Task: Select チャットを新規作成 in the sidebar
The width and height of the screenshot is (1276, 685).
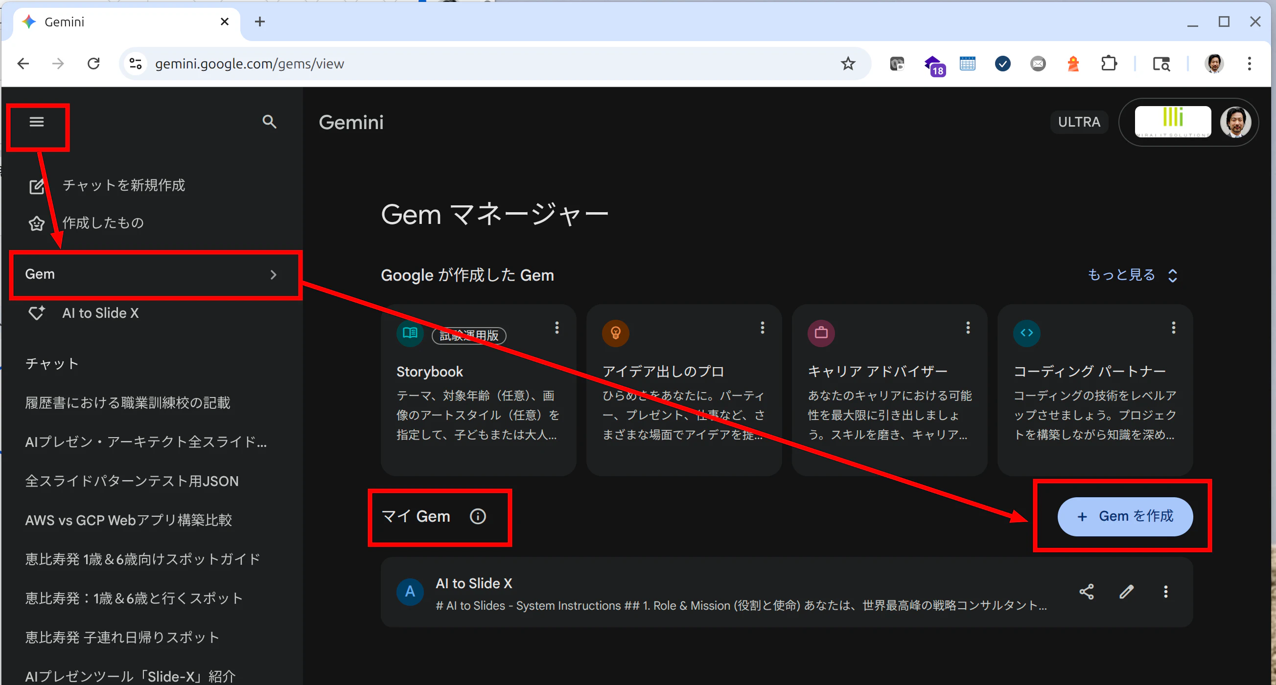Action: [x=124, y=185]
